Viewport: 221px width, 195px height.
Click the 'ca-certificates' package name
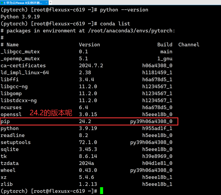(x=23, y=66)
